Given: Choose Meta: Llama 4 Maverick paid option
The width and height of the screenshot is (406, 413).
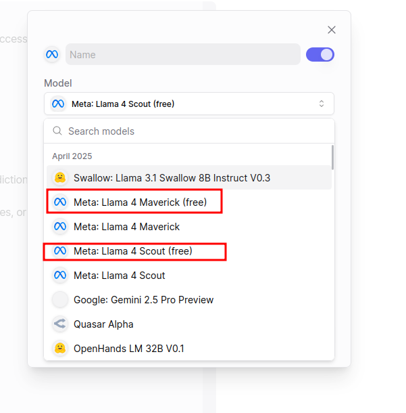Looking at the screenshot, I should coord(189,227).
